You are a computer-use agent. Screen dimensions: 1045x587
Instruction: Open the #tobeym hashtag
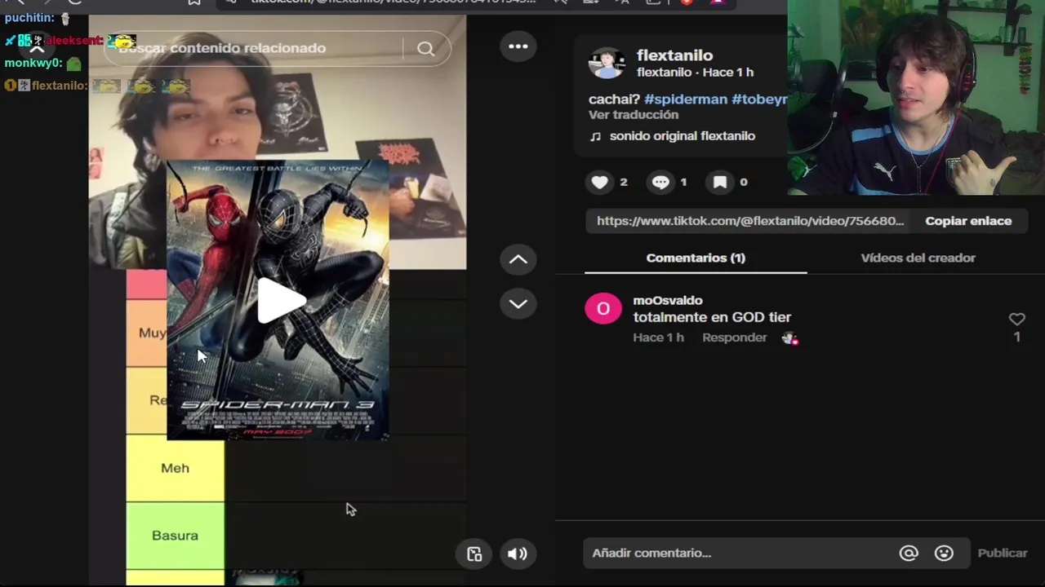[759, 99]
